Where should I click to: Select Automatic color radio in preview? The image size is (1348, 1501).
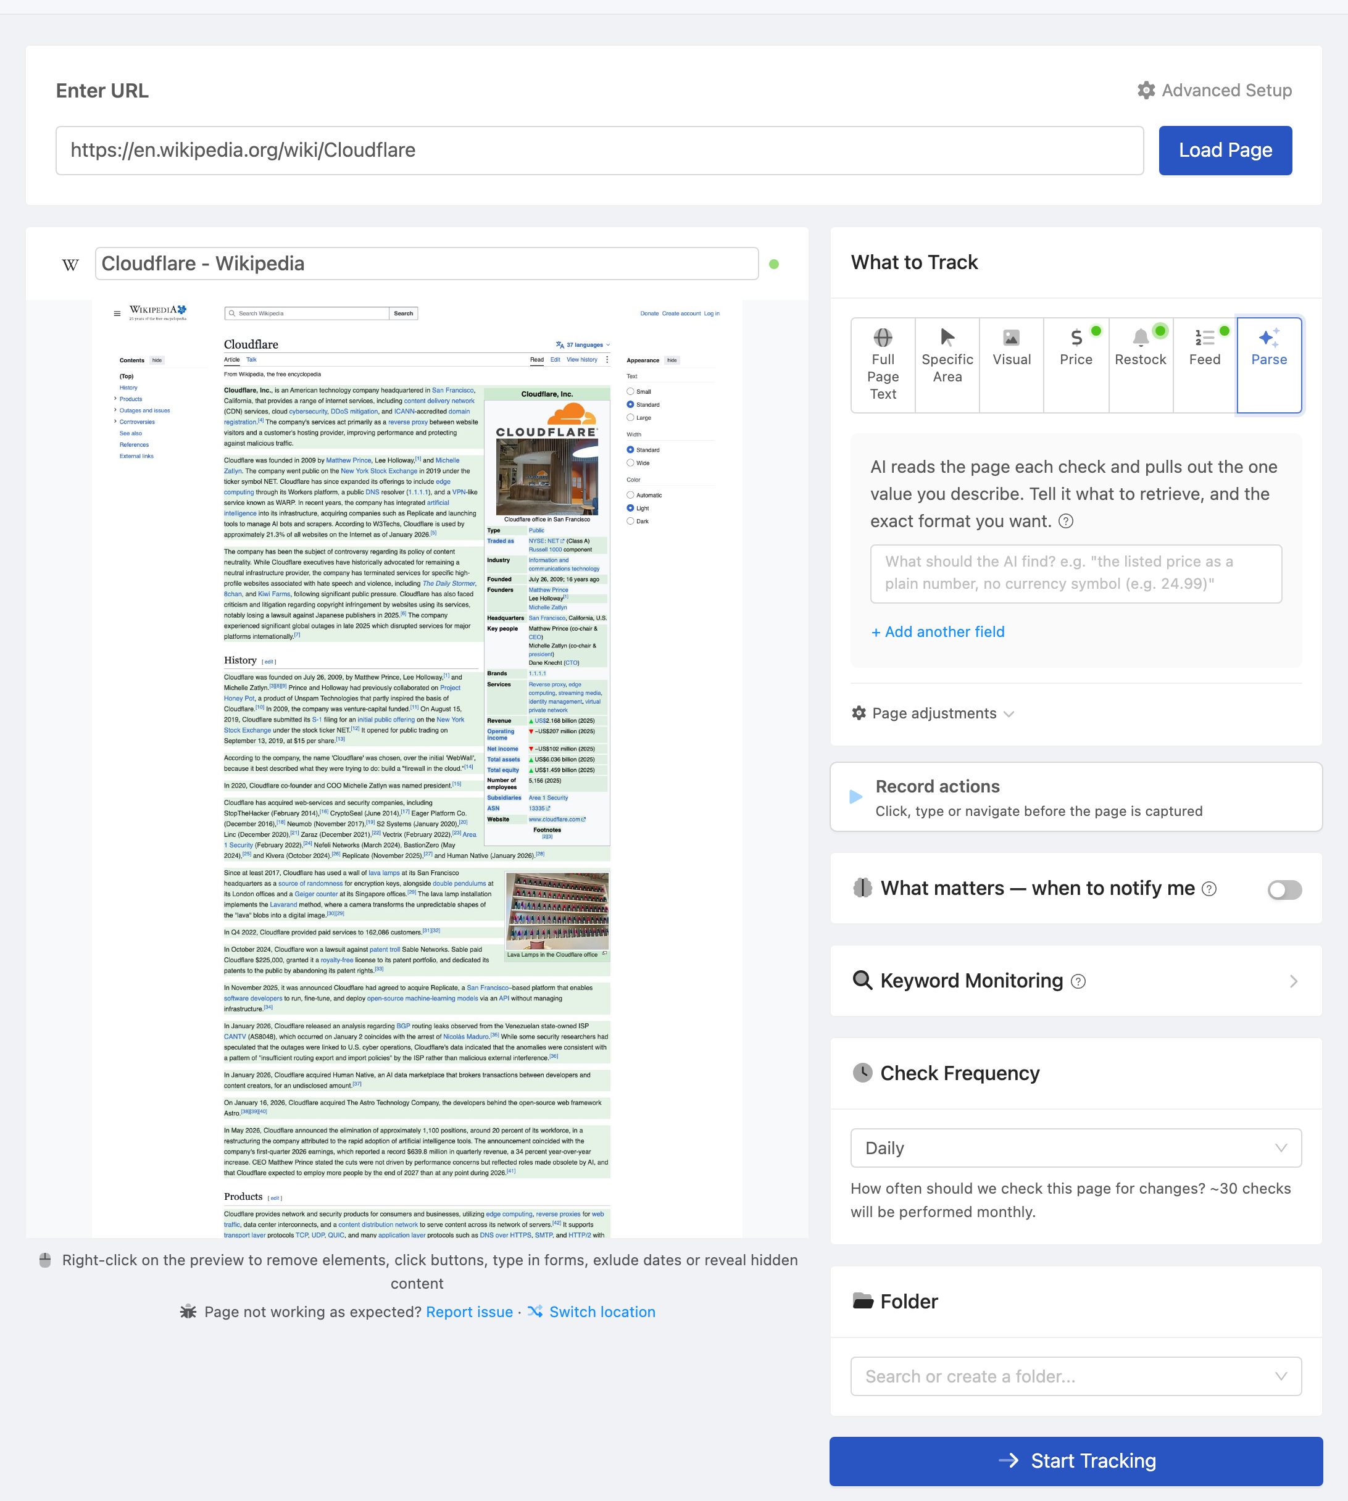[x=630, y=494]
